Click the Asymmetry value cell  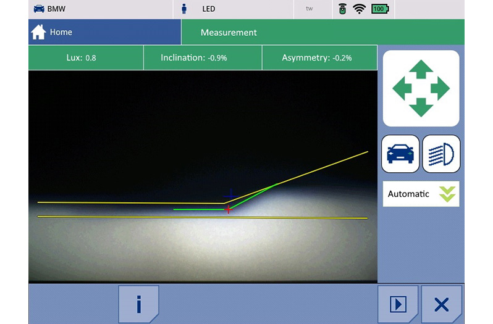[319, 58]
